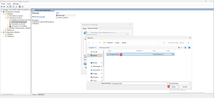Click the forward arrow in the editor toolbar

pyautogui.click(x=4, y=7)
